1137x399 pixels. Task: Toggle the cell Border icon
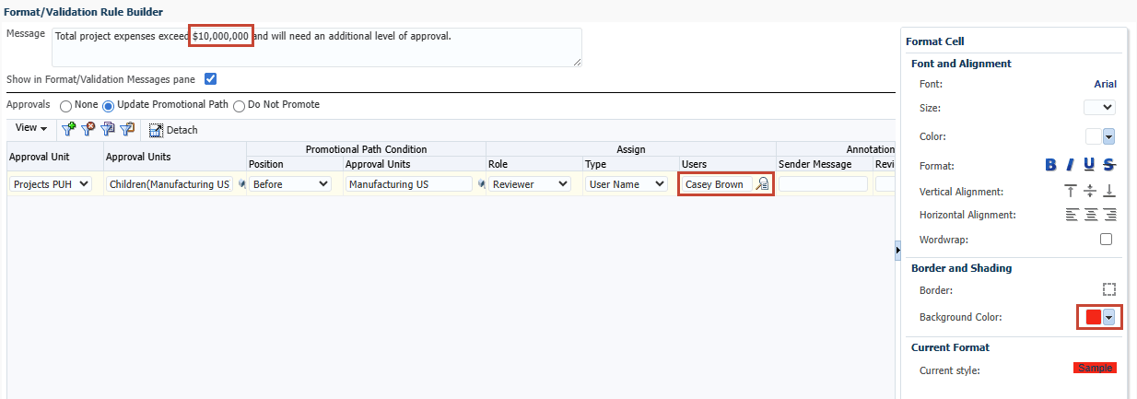[1109, 288]
